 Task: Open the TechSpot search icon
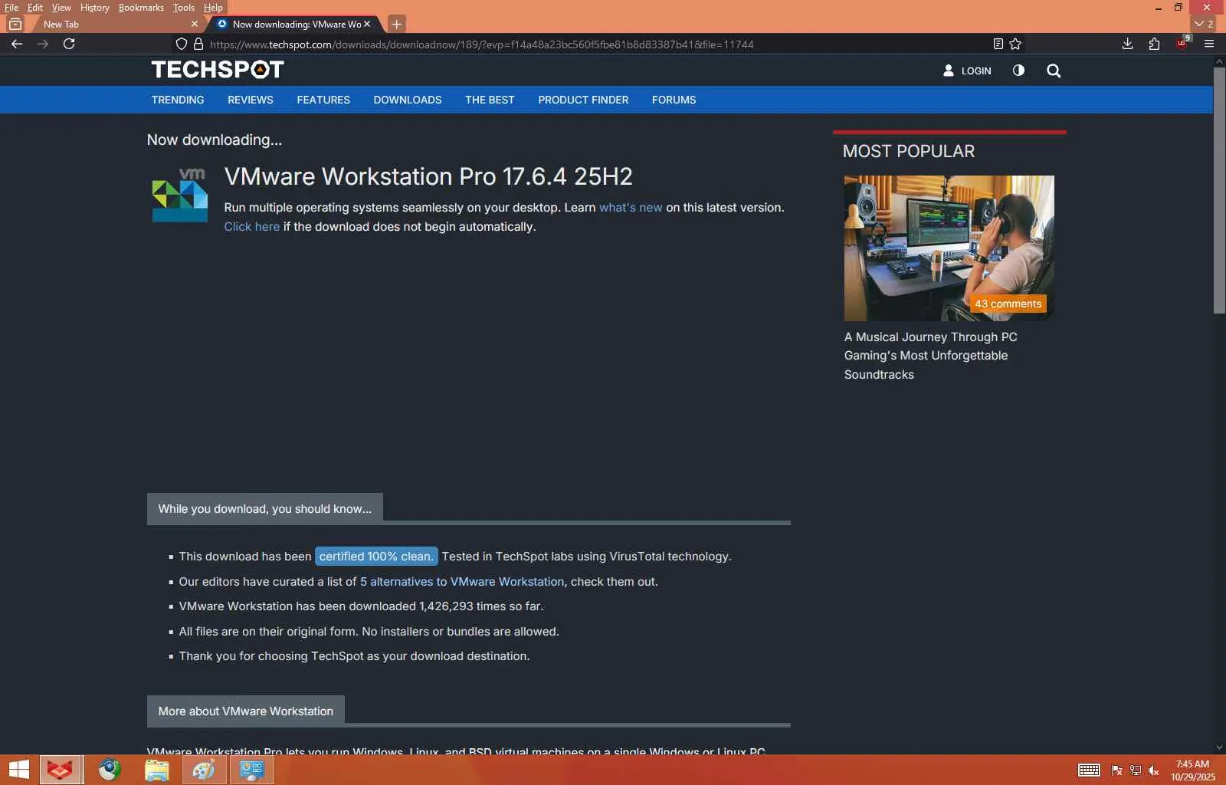tap(1054, 71)
